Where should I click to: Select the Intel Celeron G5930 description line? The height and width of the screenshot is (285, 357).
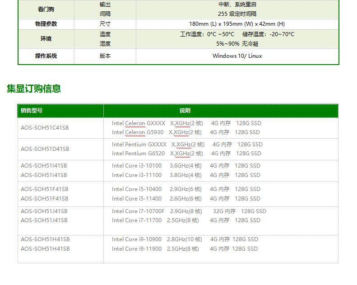[186, 132]
